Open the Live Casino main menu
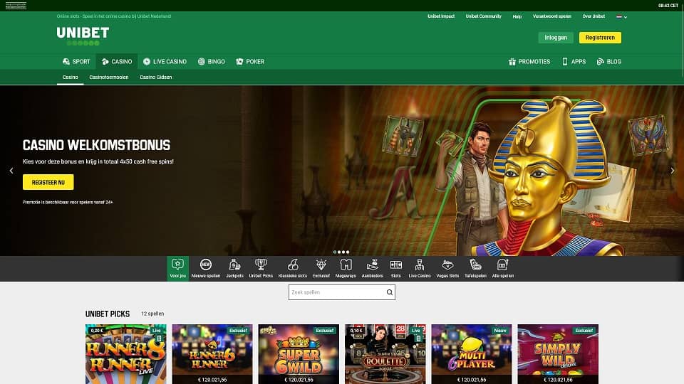The width and height of the screenshot is (684, 384). [165, 61]
